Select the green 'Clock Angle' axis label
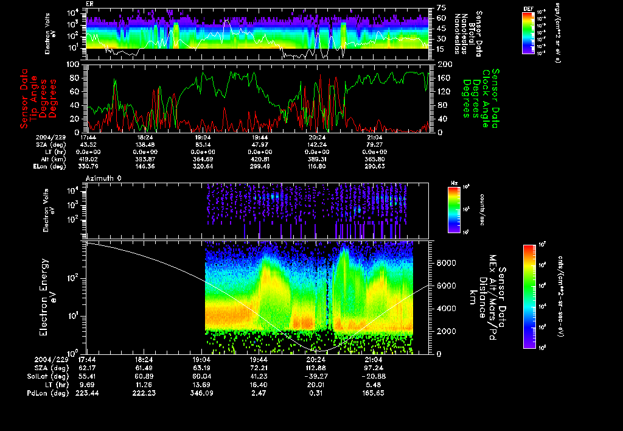This screenshot has width=623, height=431. (485, 99)
